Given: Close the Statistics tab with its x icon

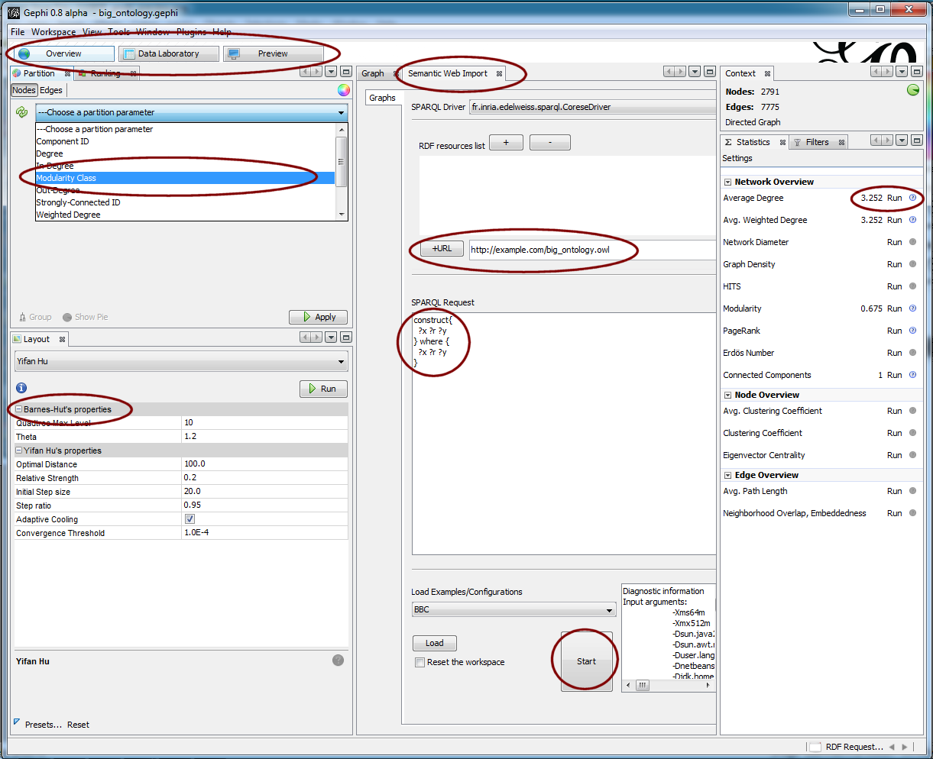Looking at the screenshot, I should point(782,142).
